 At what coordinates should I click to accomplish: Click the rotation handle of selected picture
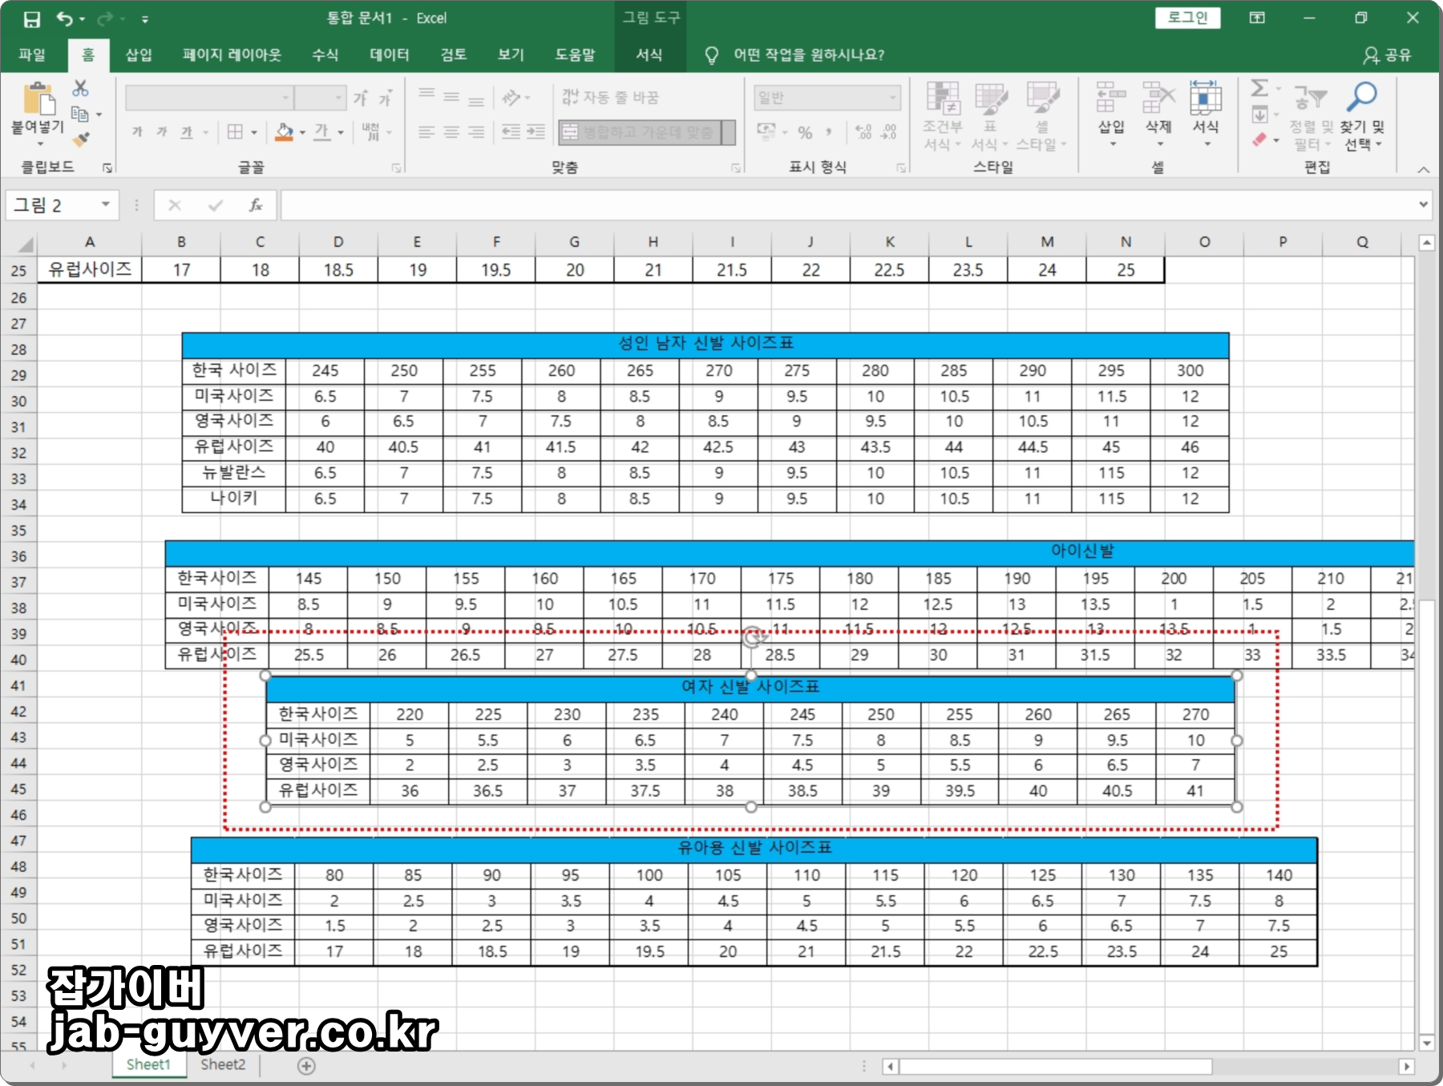(x=751, y=638)
